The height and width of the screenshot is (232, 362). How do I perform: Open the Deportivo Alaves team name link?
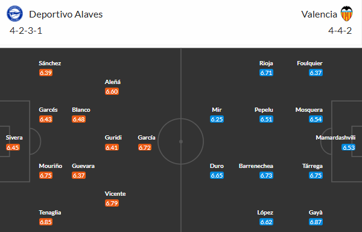click(66, 14)
